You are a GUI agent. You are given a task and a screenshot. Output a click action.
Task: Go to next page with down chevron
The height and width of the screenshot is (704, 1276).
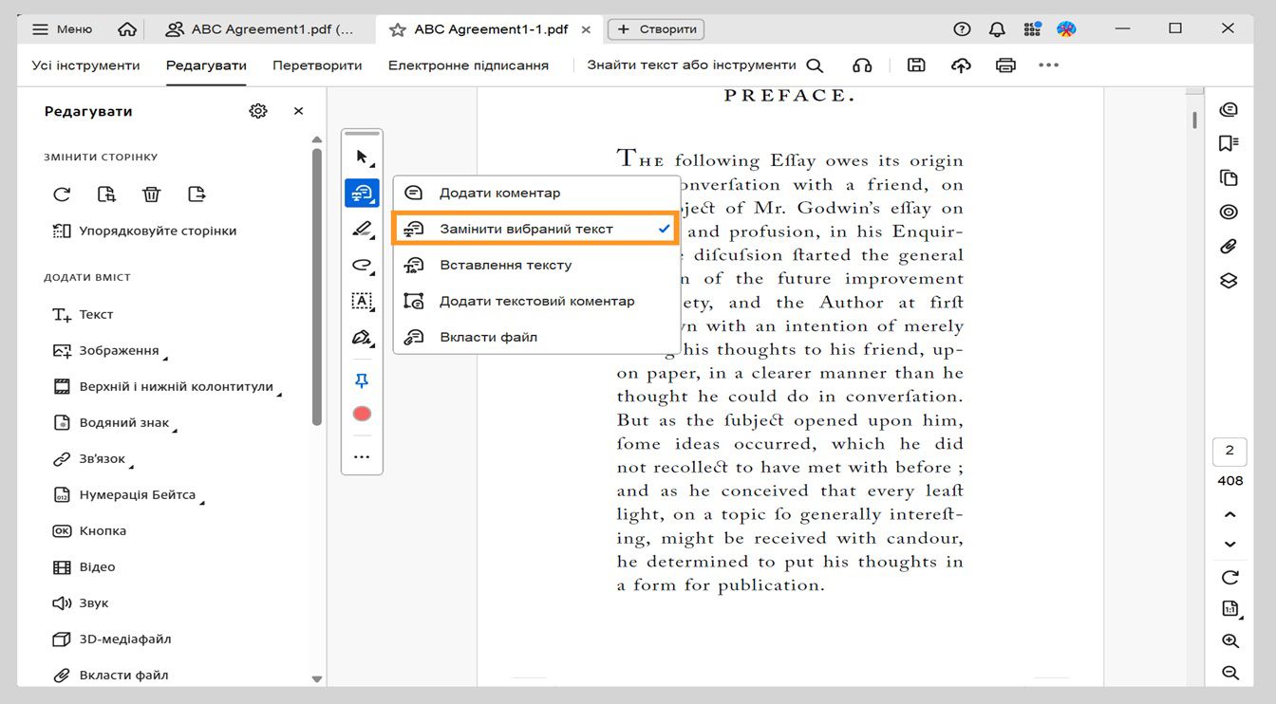(1230, 545)
